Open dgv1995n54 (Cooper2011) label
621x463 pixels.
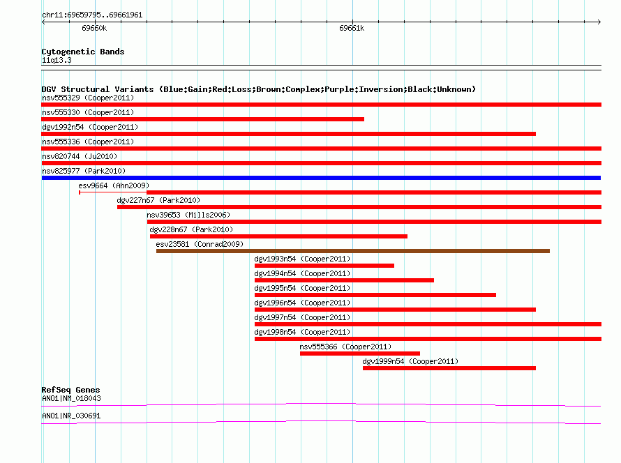click(x=302, y=288)
